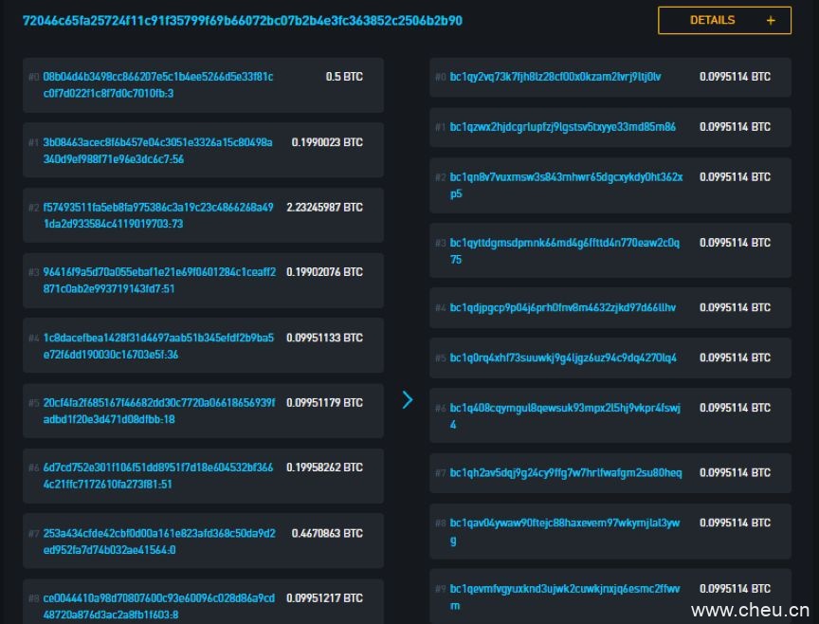
Task: Open input #0 hash starting 08b04d4b
Action: click(158, 84)
